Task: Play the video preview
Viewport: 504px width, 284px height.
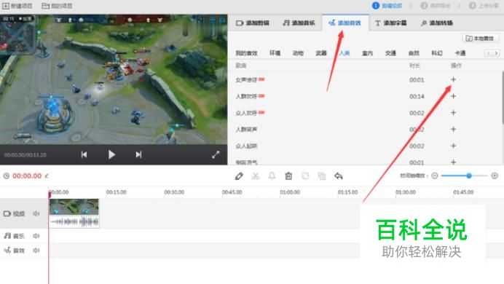Action: pyautogui.click(x=111, y=154)
